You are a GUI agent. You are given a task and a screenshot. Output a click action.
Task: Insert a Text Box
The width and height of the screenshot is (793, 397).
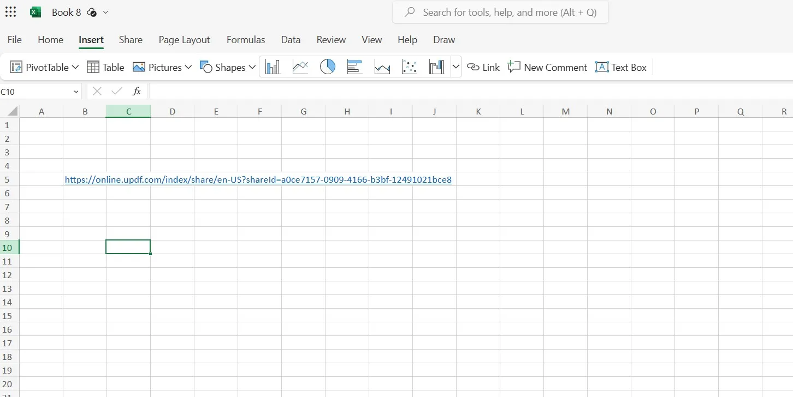click(x=621, y=67)
